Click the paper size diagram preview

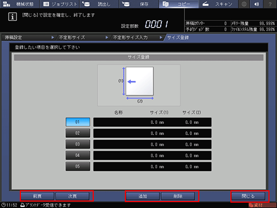(x=139, y=85)
